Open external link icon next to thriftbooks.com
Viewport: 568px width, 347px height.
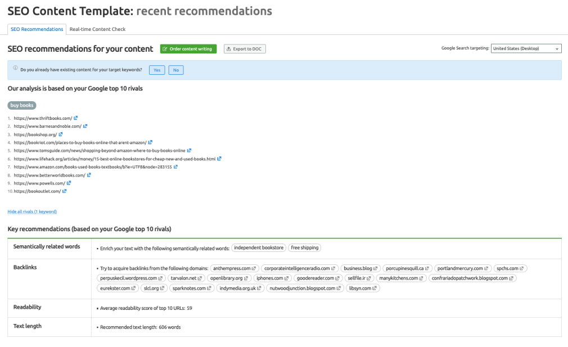coord(76,118)
